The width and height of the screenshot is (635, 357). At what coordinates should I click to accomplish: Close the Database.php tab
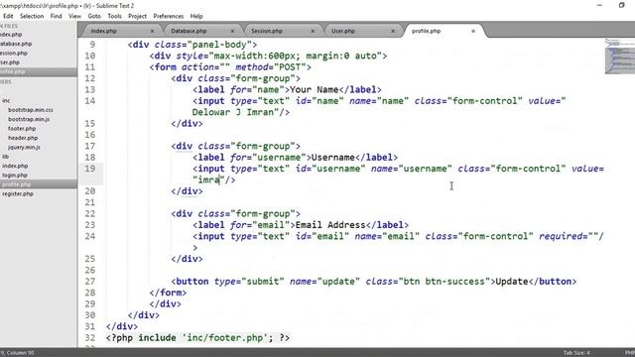[232, 31]
